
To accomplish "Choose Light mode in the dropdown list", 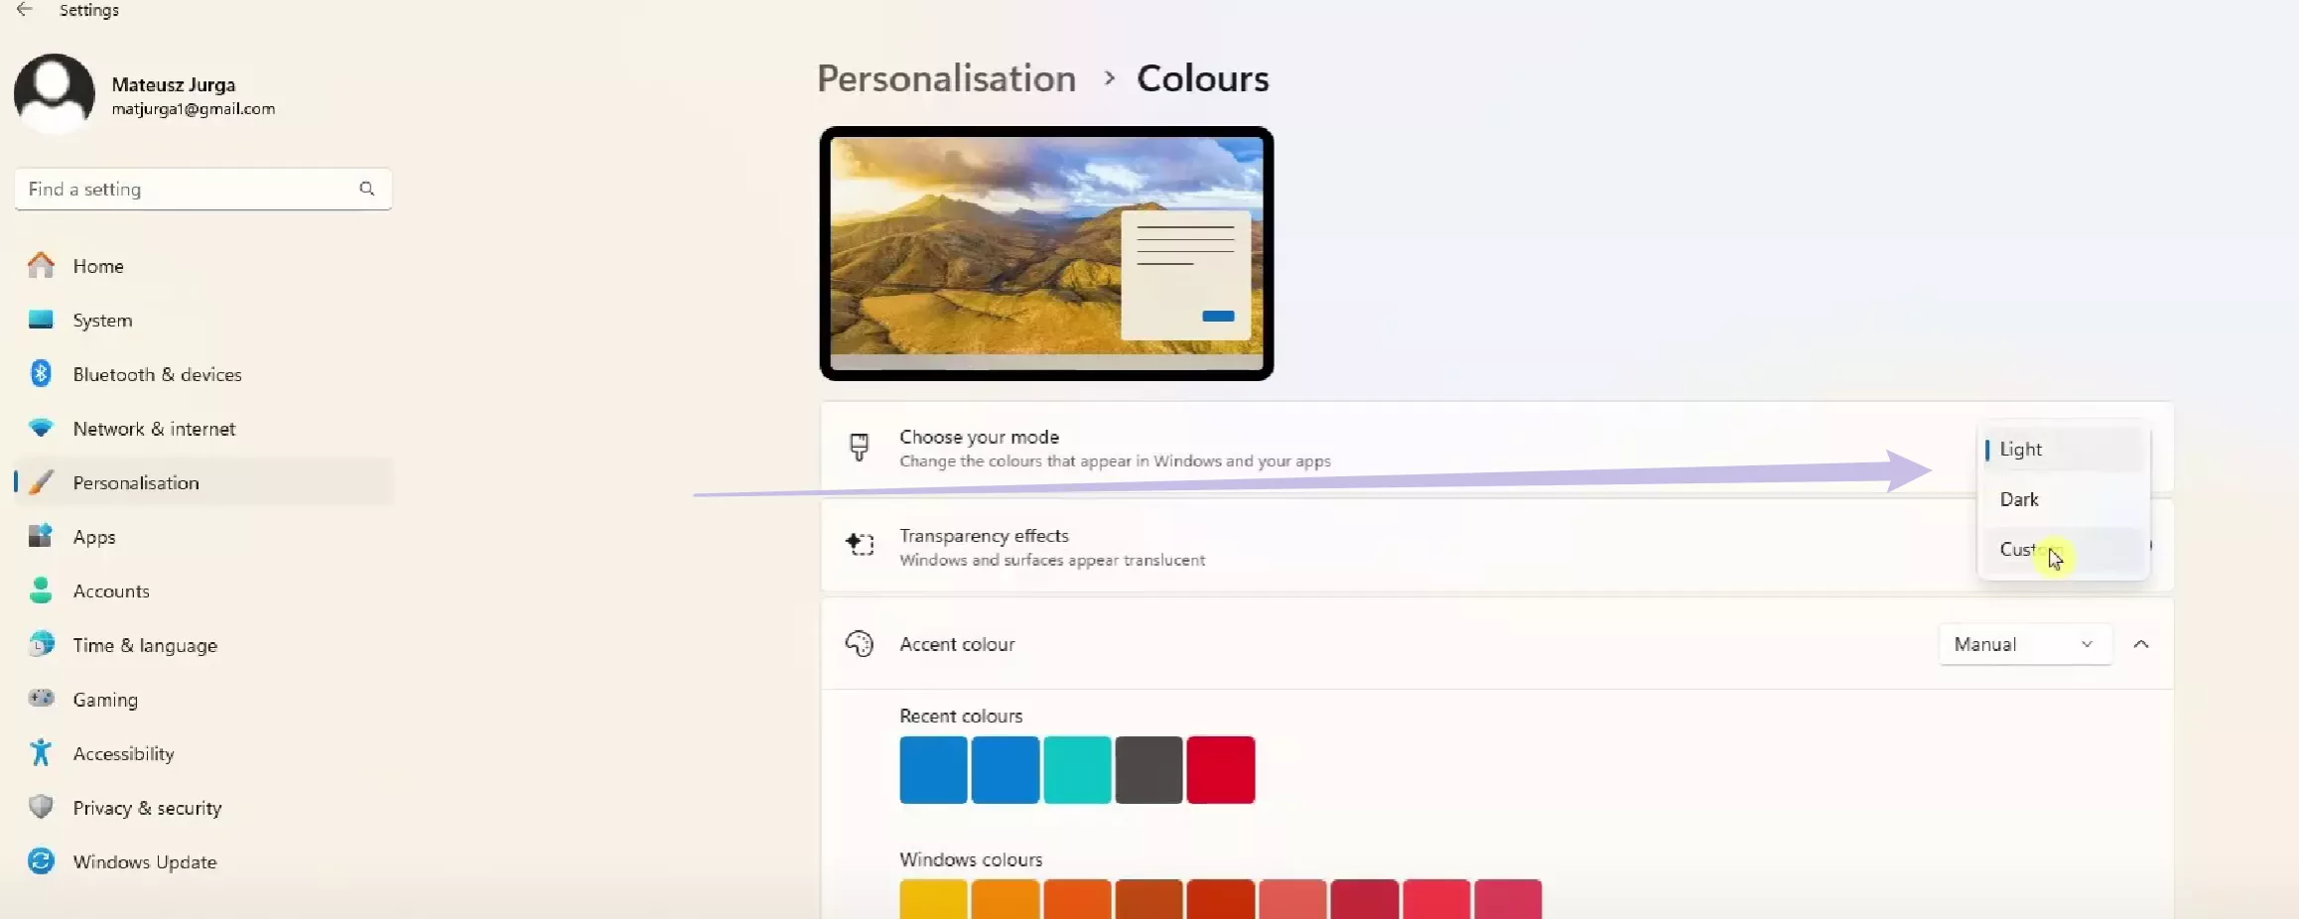I will tap(2063, 450).
